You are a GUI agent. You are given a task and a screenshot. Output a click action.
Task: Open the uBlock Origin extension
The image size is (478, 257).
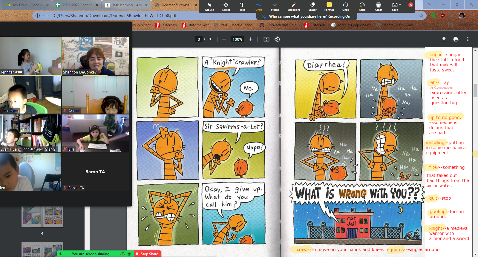coord(443,16)
